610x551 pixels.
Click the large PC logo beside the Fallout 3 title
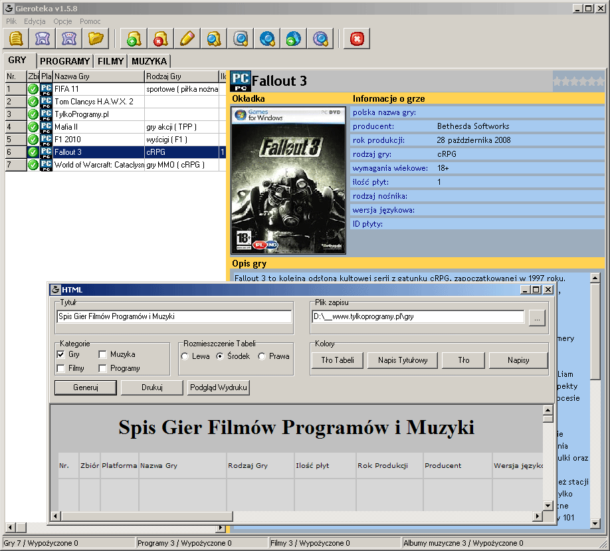(x=241, y=81)
